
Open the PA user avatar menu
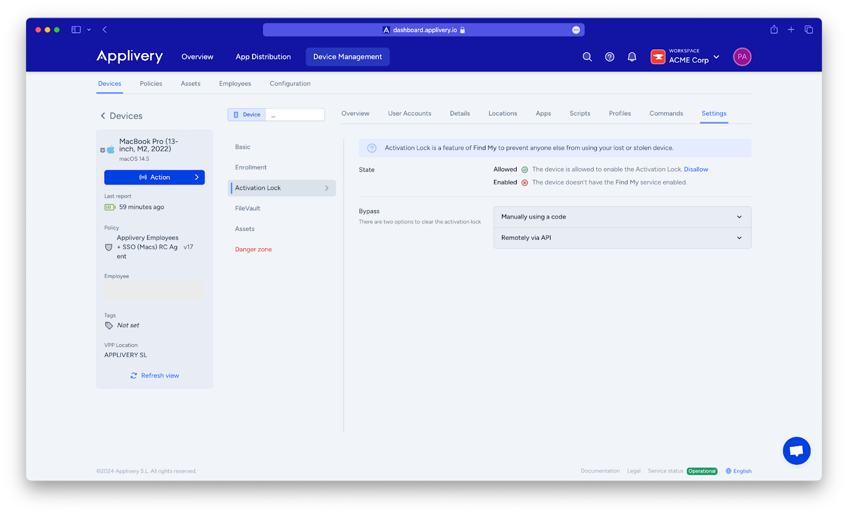pyautogui.click(x=742, y=57)
